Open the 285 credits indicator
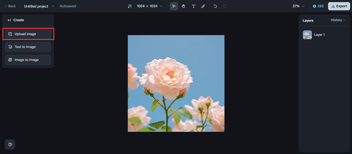Screen dimensions: 352x154 tap(318, 6)
